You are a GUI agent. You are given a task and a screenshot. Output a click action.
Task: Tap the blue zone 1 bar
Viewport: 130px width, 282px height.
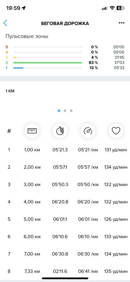18,68
